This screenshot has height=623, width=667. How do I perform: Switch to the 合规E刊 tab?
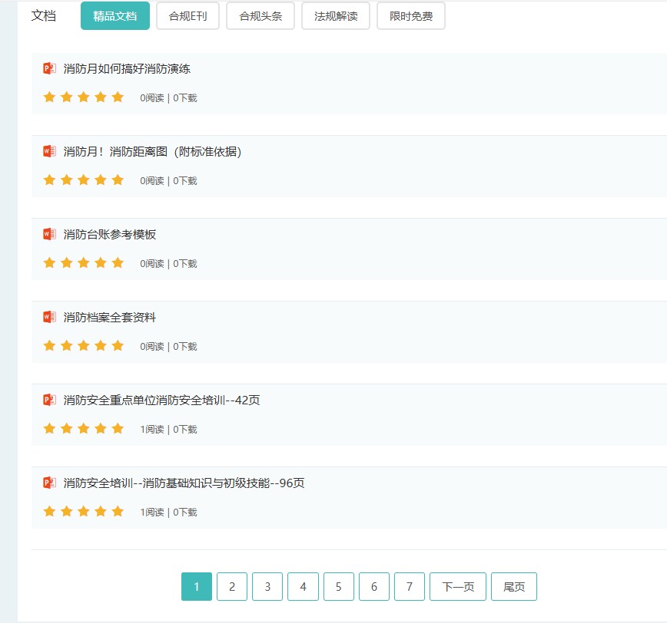click(x=187, y=16)
